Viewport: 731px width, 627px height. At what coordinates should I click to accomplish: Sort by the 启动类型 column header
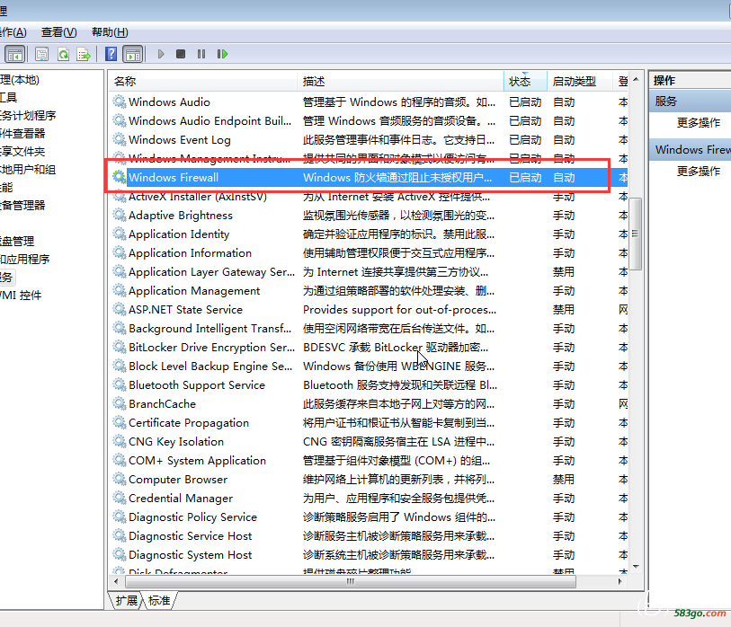pos(579,82)
